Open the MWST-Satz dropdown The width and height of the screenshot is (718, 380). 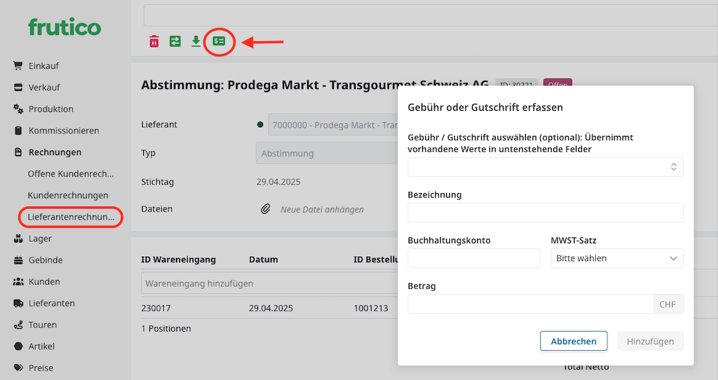coord(616,258)
